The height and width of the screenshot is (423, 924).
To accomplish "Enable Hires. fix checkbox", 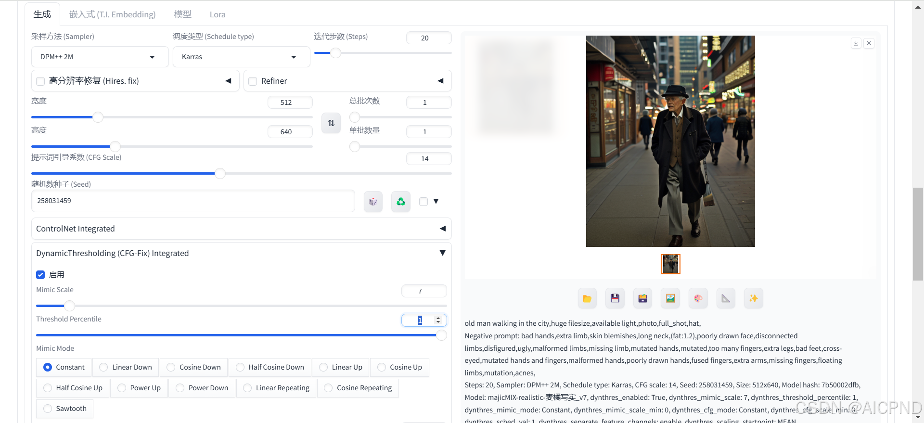I will (x=40, y=81).
